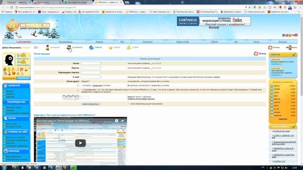Open the Рекламодатель top menu item
Screen dimensions: 303x170
coord(65,42)
